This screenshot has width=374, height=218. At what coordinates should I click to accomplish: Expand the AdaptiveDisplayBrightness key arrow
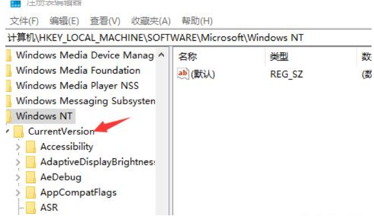(x=18, y=162)
